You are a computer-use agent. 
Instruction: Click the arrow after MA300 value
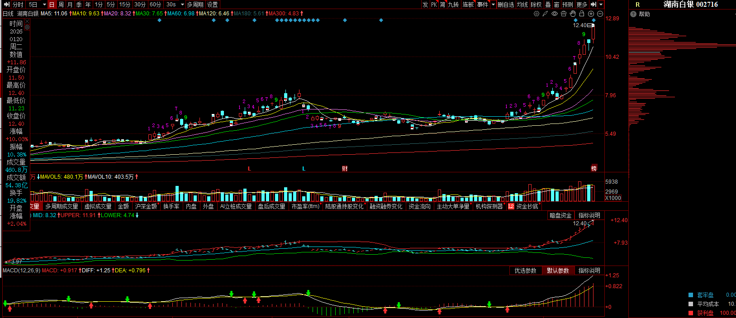click(x=302, y=14)
